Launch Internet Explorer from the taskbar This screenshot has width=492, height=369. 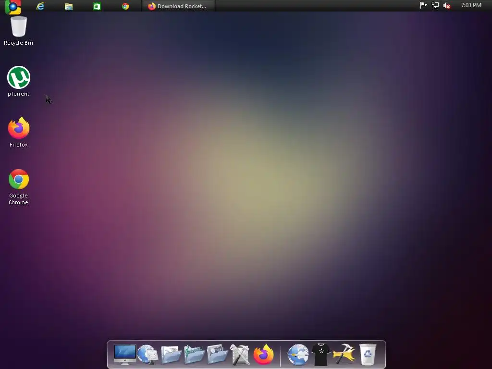tap(40, 6)
